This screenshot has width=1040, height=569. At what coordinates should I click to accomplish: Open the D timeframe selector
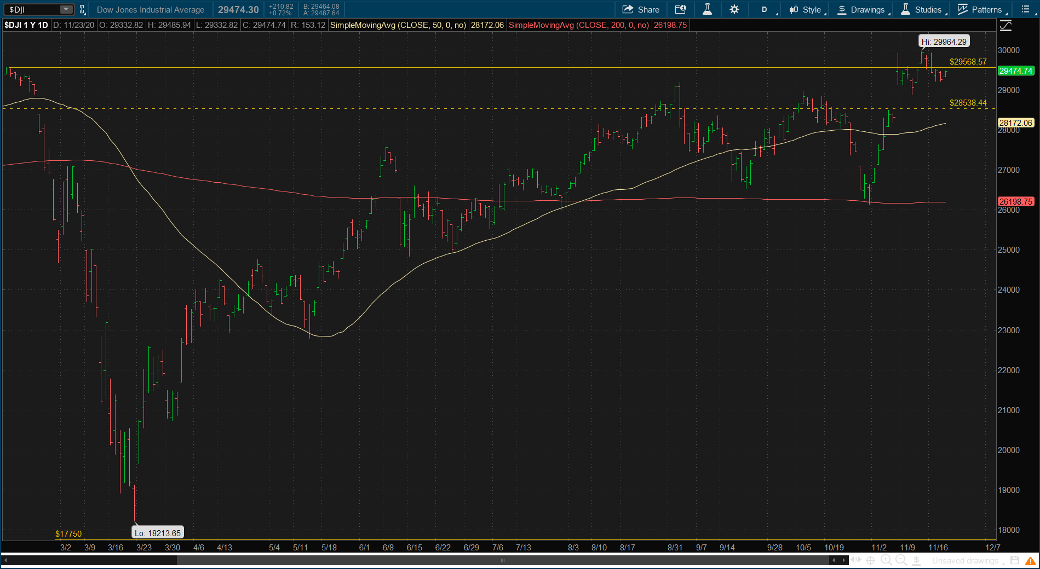pos(765,9)
